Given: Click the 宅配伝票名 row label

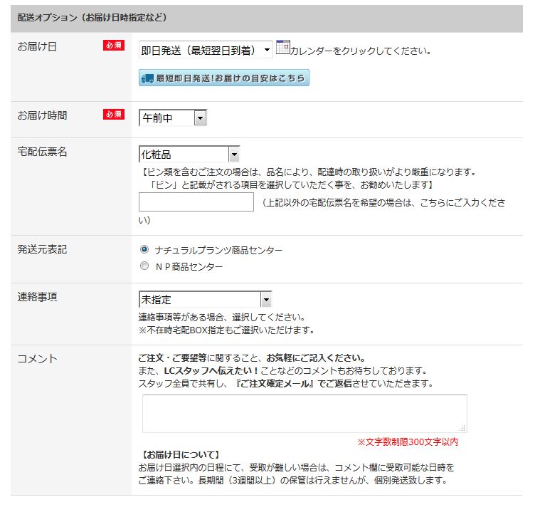Looking at the screenshot, I should pyautogui.click(x=42, y=152).
